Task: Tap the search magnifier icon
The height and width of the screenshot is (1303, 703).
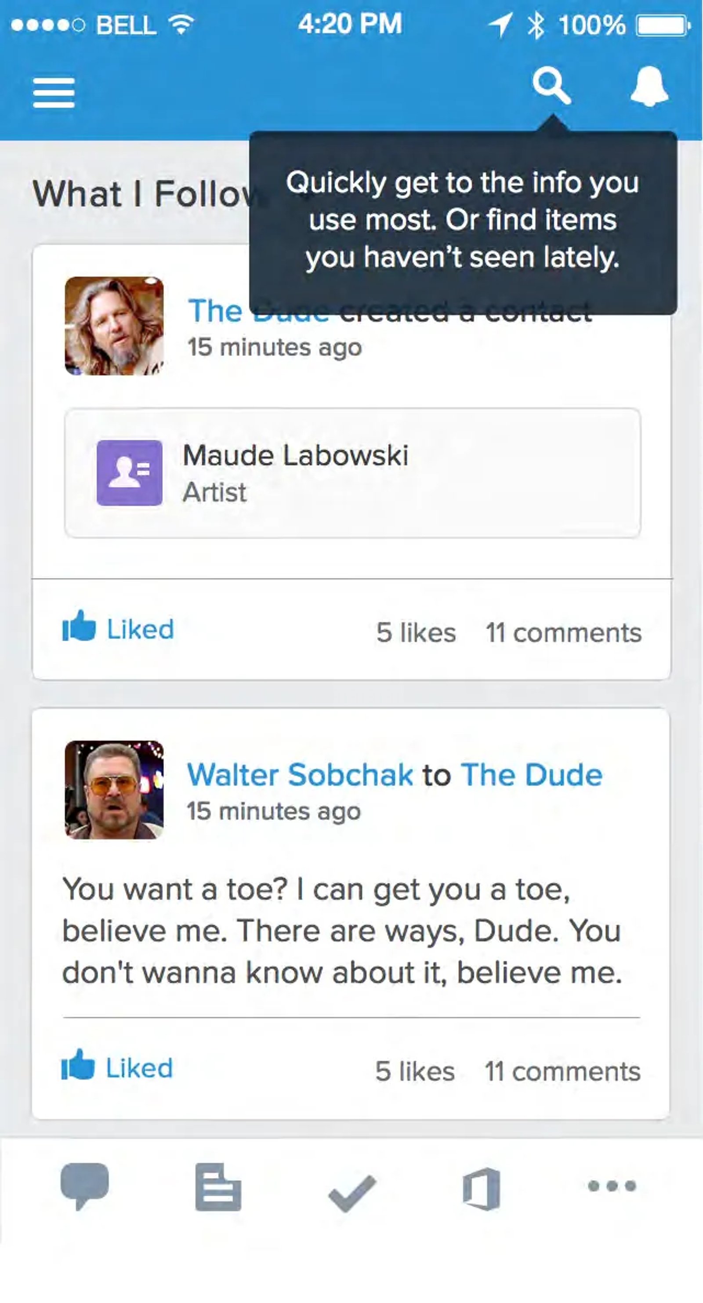Action: click(552, 87)
